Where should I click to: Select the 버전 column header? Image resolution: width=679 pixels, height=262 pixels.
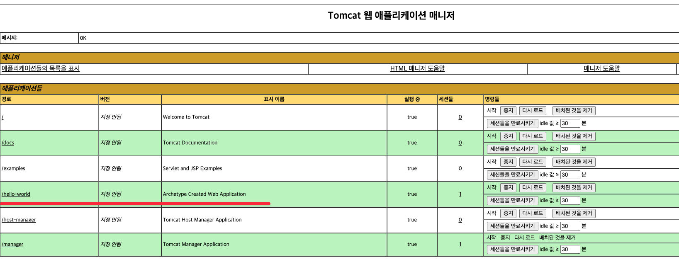(x=105, y=99)
